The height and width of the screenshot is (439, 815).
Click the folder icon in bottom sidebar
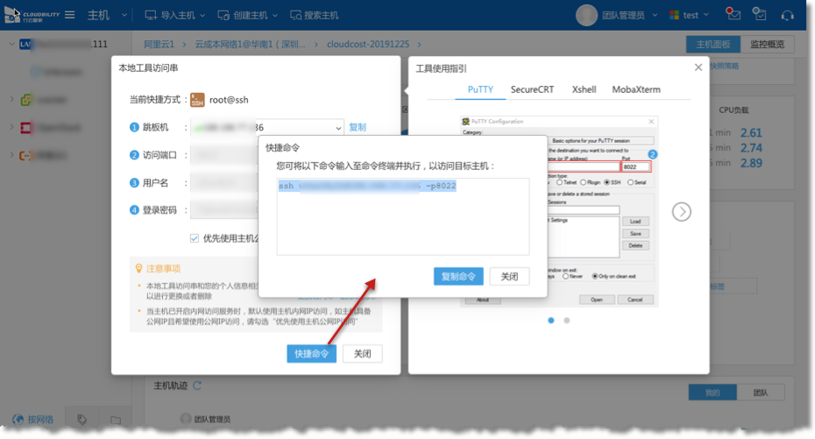116,420
